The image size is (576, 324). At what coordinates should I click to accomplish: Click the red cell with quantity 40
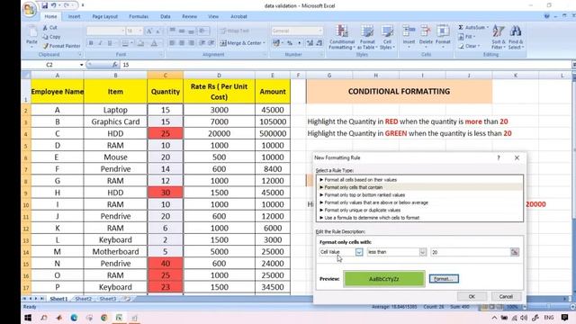pyautogui.click(x=166, y=264)
